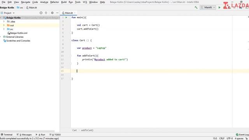The width and height of the screenshot is (249, 140).
Task: Click the Collapse All icon in Project panel
Action: [46, 13]
